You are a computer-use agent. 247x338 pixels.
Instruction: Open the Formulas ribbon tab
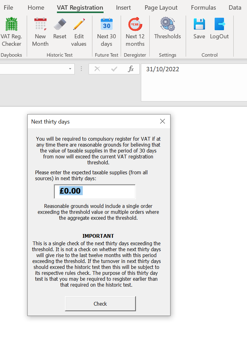[203, 7]
